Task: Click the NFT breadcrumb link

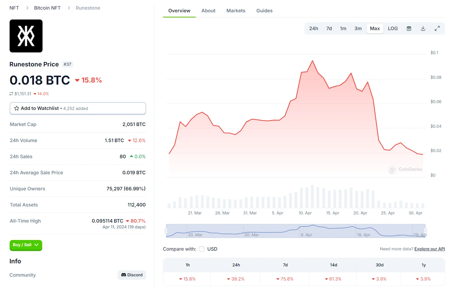Action: (x=14, y=8)
